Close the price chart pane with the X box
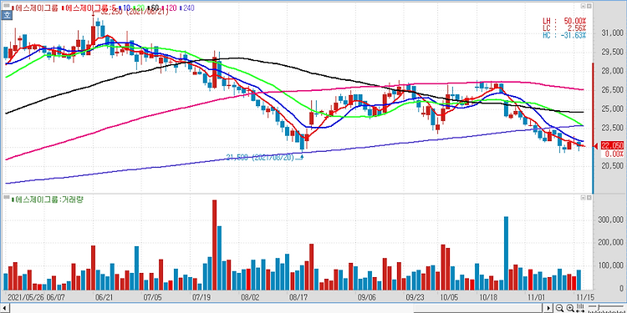The width and height of the screenshot is (627, 313). [589, 6]
